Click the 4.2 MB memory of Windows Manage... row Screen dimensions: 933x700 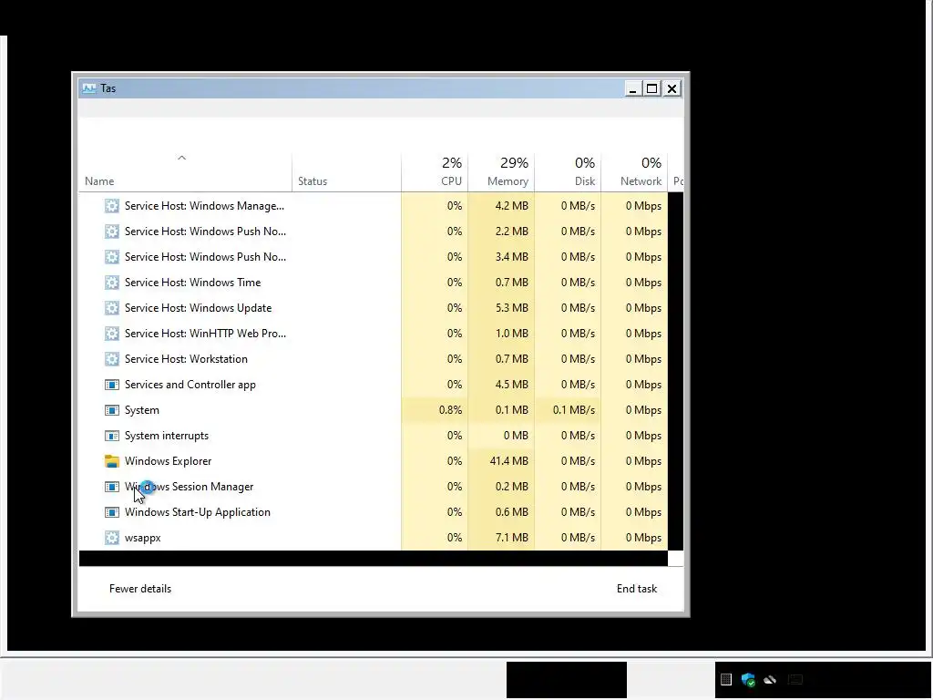coord(512,206)
